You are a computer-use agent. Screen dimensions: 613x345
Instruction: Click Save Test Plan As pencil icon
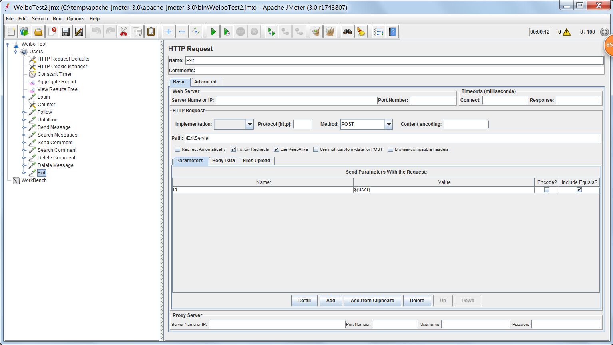click(x=79, y=32)
